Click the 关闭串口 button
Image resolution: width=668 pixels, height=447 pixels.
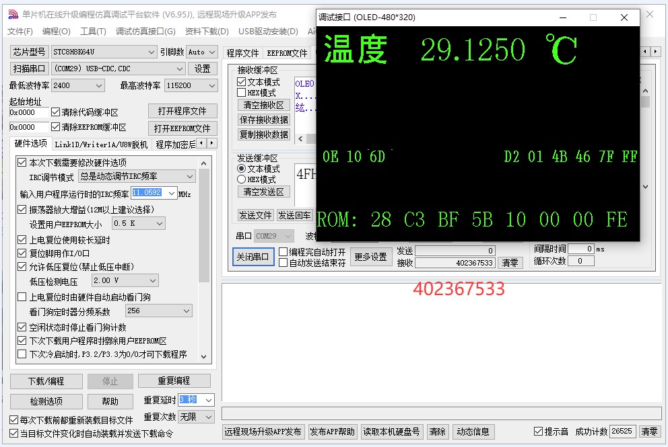253,257
